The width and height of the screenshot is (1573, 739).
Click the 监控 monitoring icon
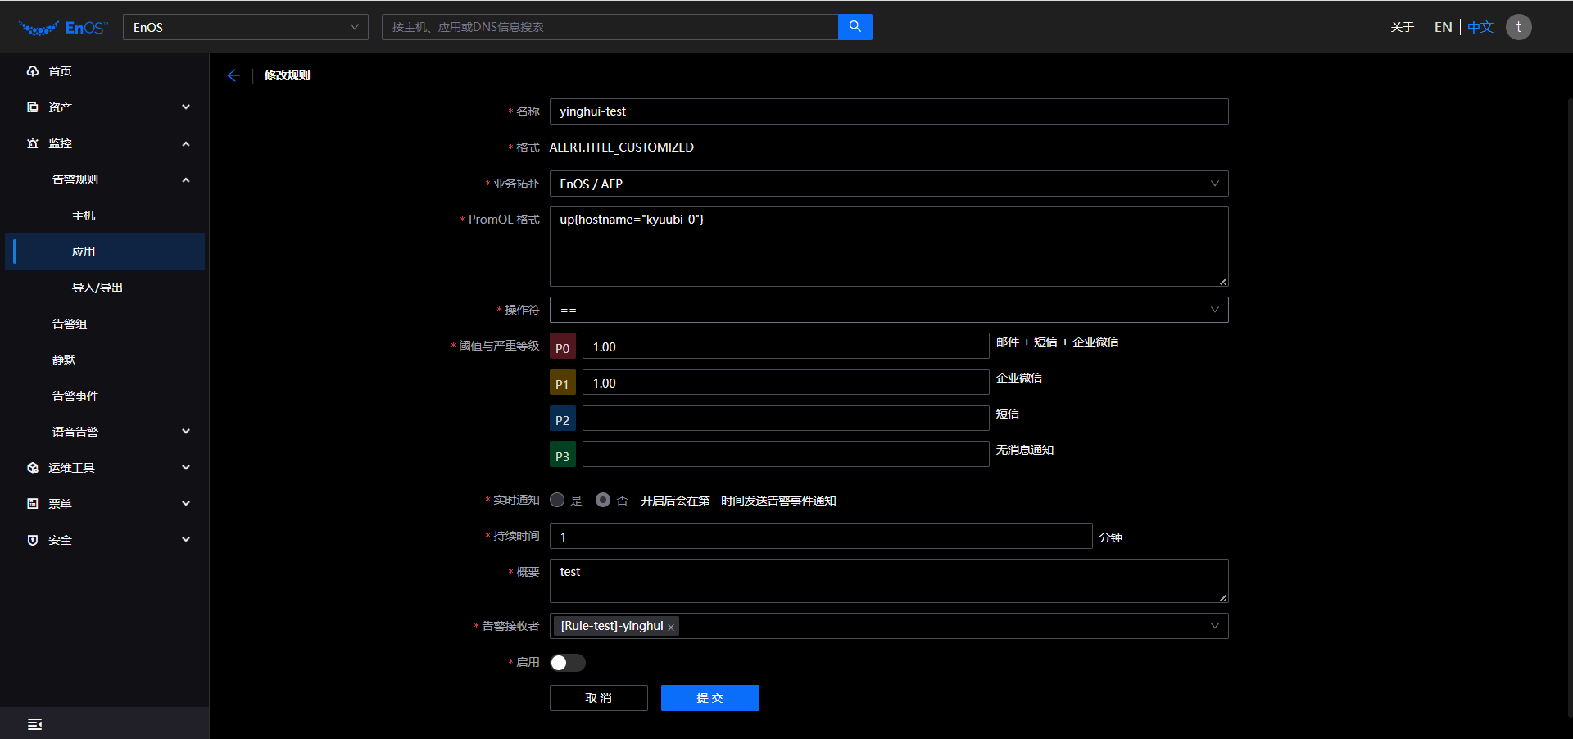coord(33,143)
